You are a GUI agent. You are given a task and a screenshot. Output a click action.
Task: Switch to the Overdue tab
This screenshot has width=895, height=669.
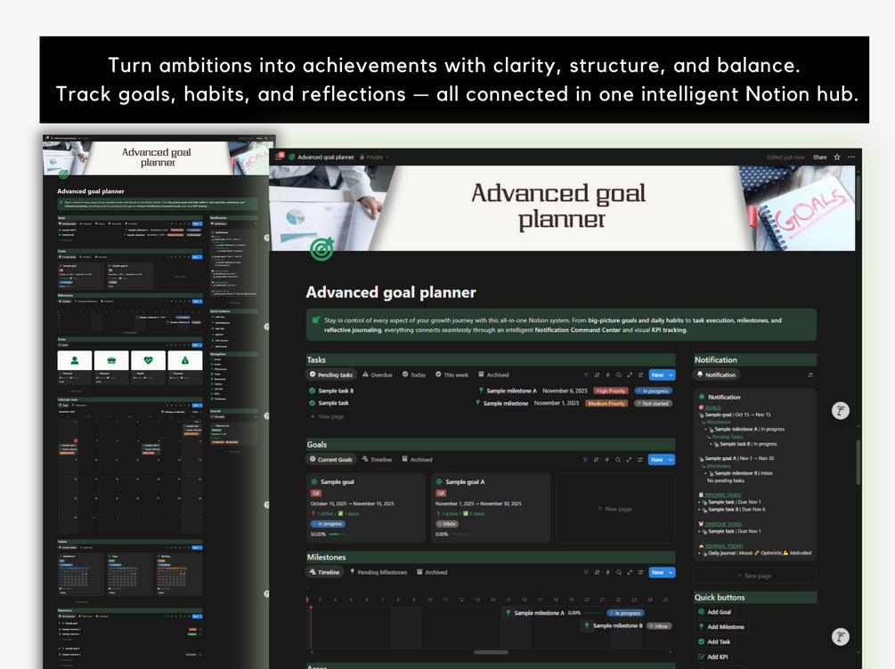378,375
